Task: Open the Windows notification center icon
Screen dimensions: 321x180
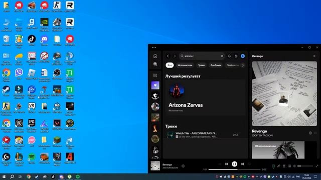Action: coord(315,176)
